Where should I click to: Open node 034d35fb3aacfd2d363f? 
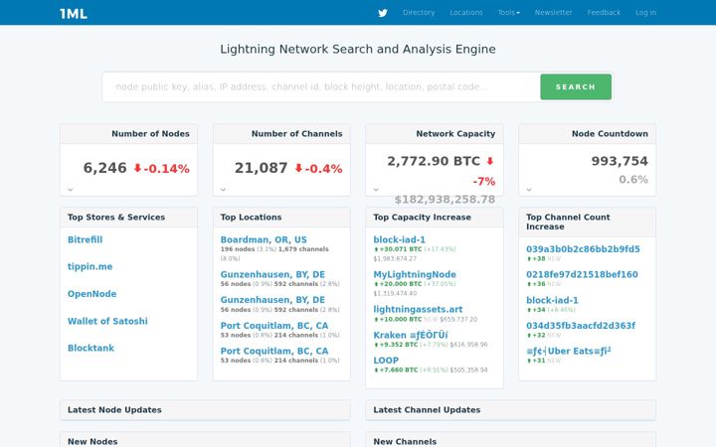point(581,325)
